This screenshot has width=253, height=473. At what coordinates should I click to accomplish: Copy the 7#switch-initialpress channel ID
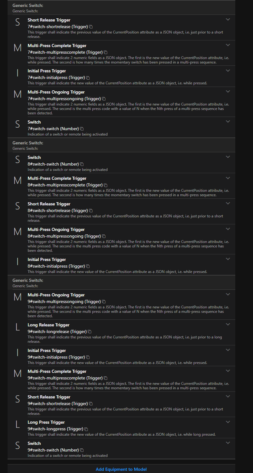(x=88, y=78)
